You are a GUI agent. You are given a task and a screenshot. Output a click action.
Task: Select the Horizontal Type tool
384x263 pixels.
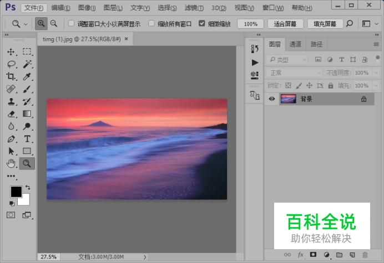pyautogui.click(x=27, y=139)
